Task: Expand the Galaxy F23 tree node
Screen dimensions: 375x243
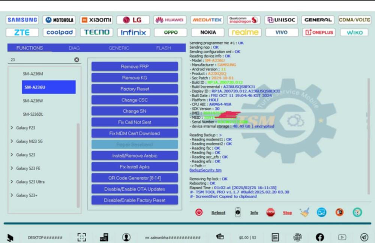Action: tap(12, 128)
